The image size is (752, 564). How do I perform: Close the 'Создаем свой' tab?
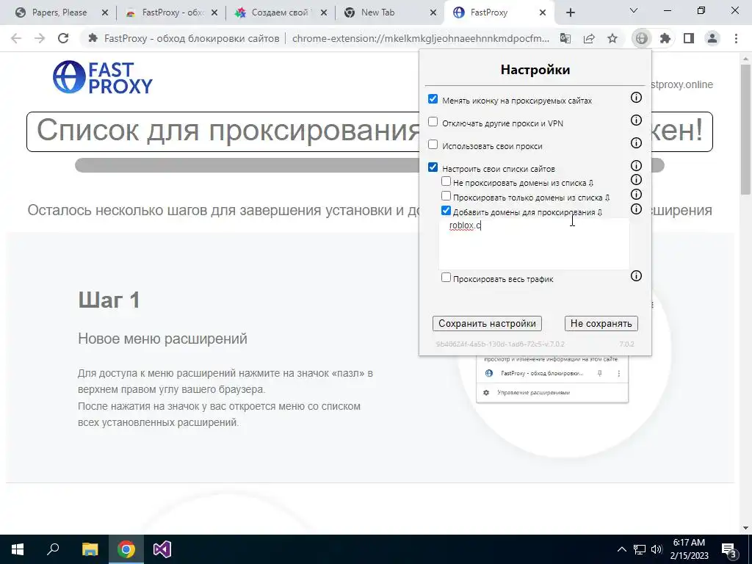pos(324,13)
